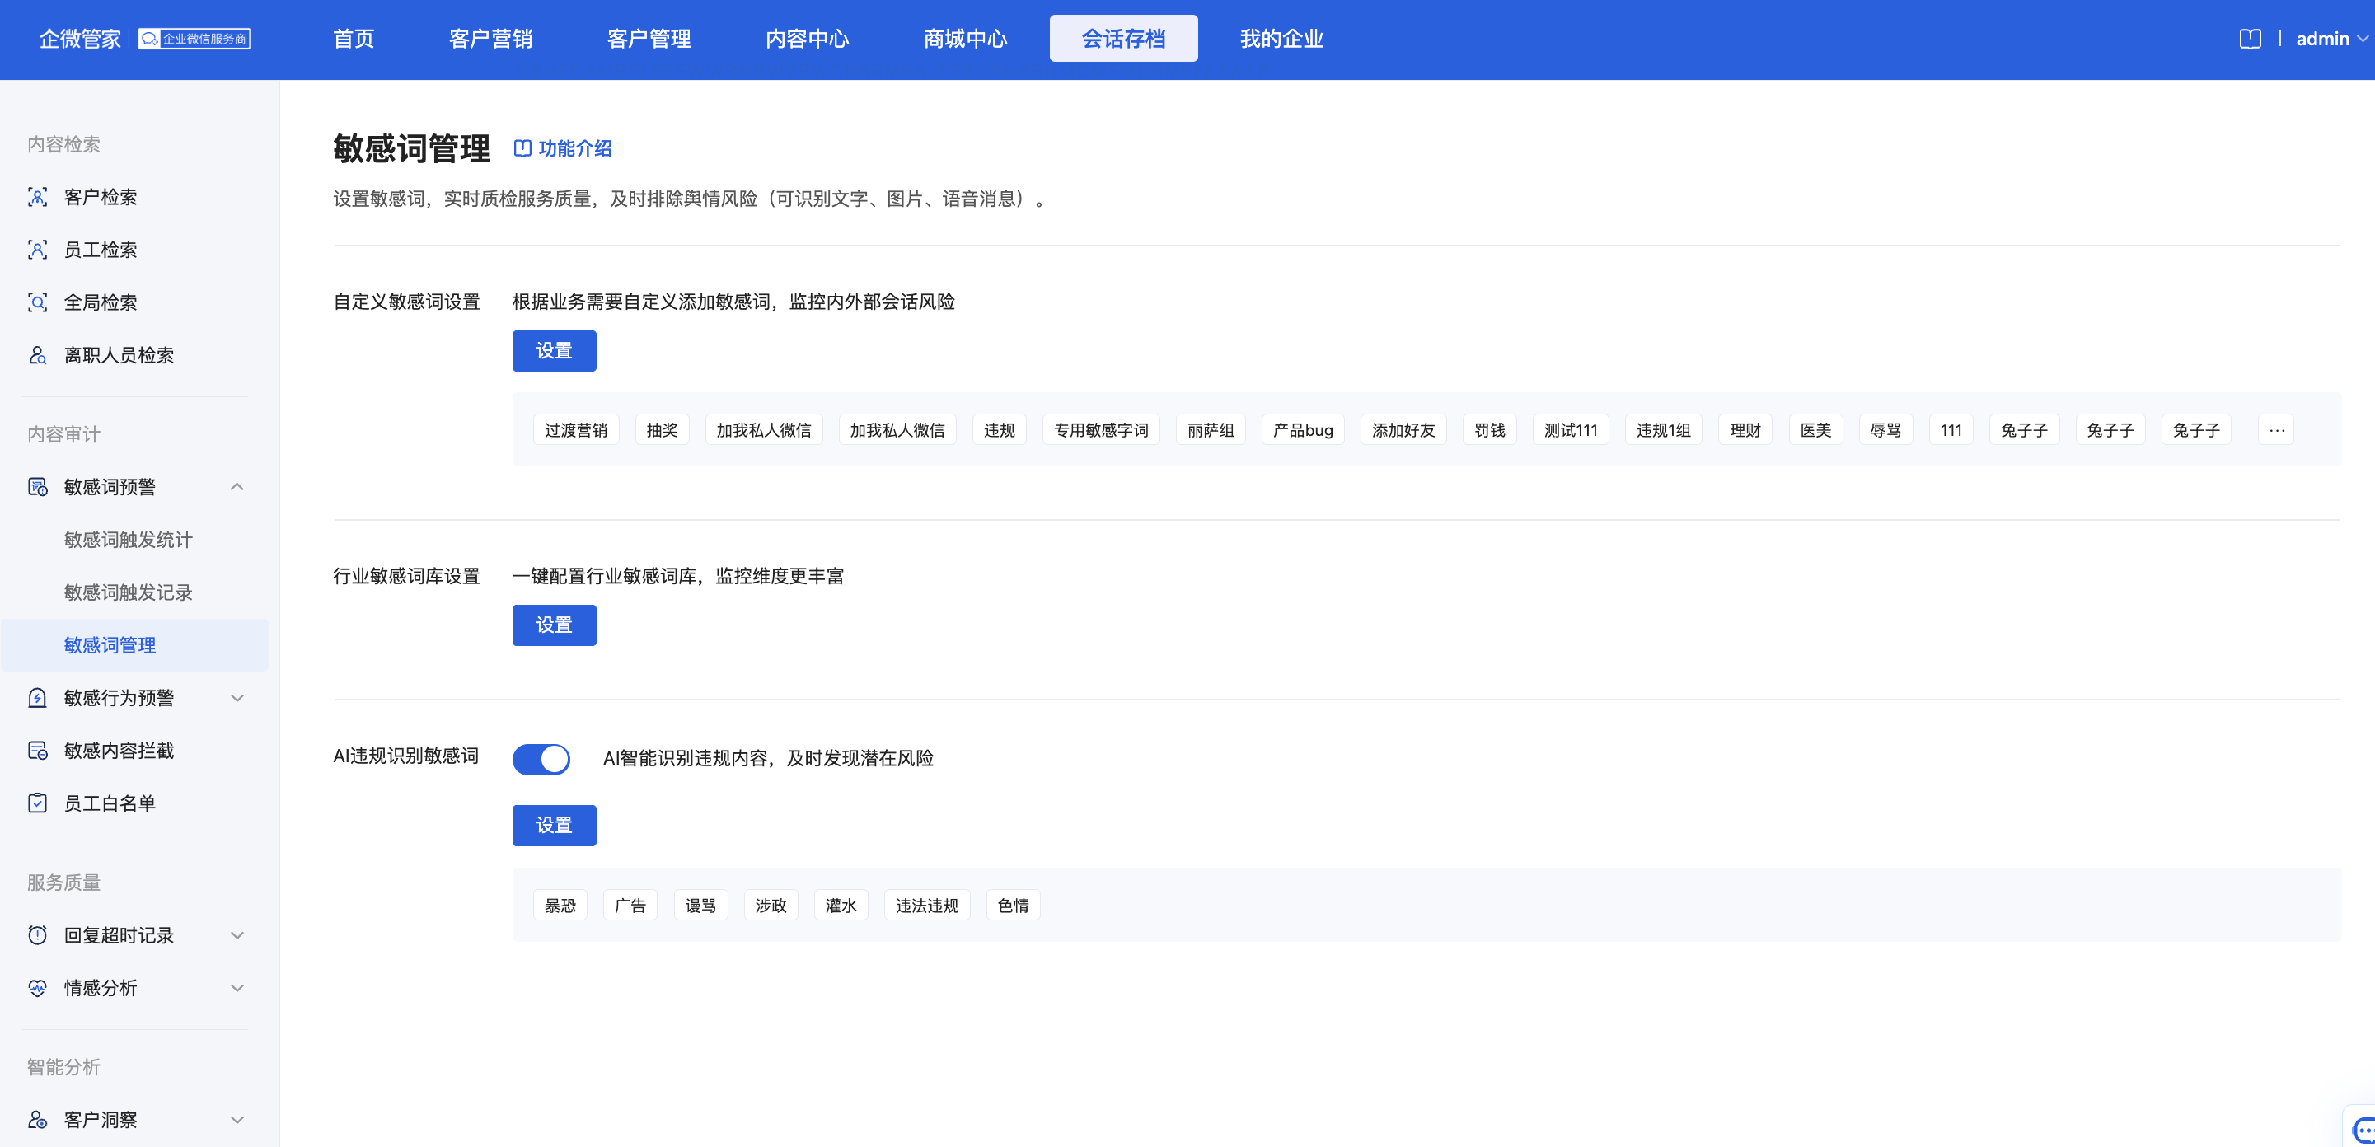Click the 客户检索 sidebar icon
Screen dimensions: 2375x1147
coord(38,196)
